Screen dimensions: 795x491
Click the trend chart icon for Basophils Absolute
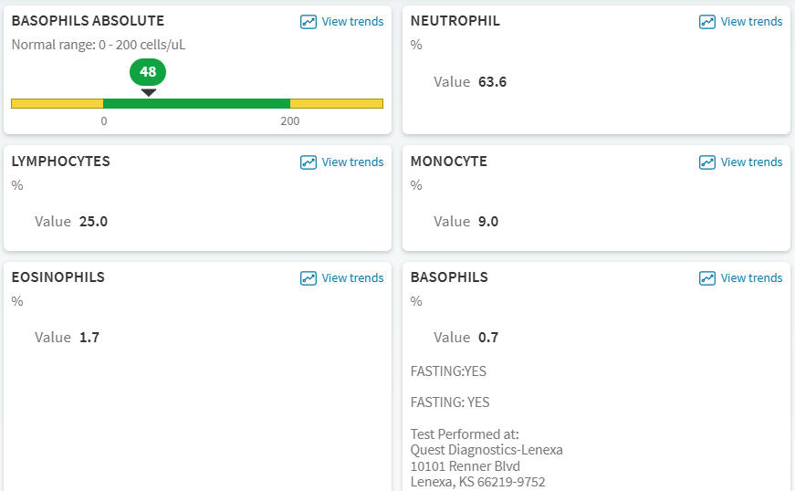click(309, 22)
